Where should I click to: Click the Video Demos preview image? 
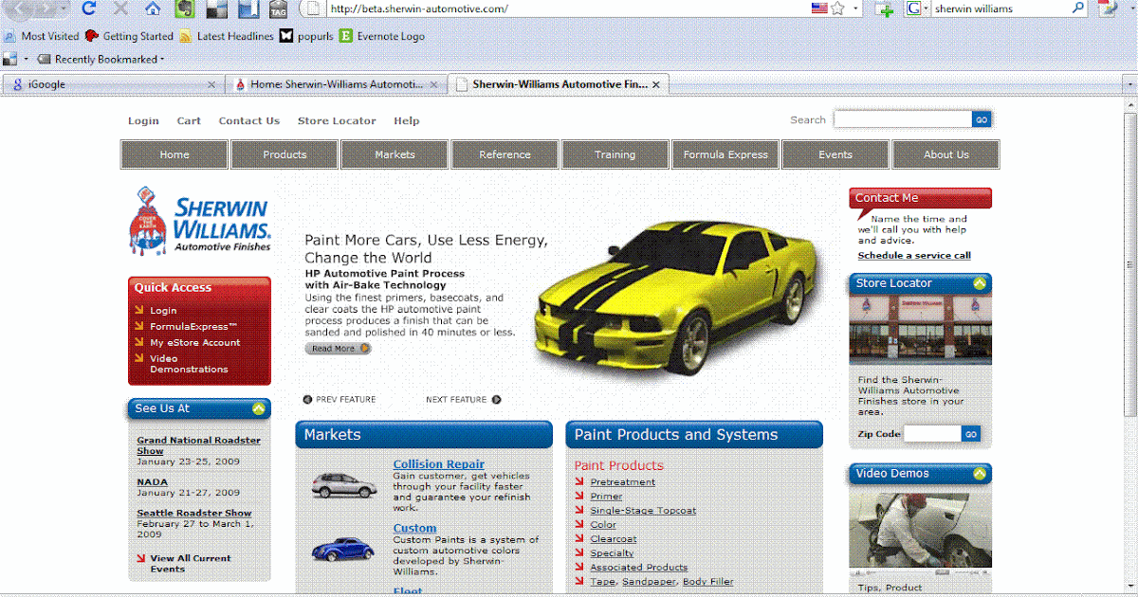pos(920,531)
